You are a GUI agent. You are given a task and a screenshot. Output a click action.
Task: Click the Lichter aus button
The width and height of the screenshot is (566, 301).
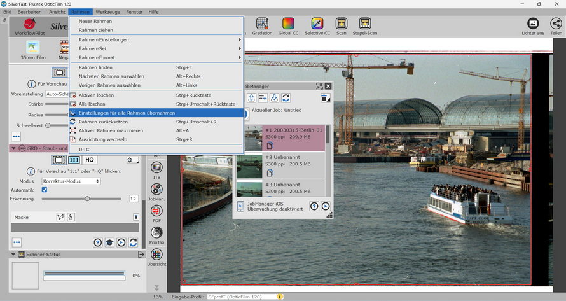(x=532, y=24)
